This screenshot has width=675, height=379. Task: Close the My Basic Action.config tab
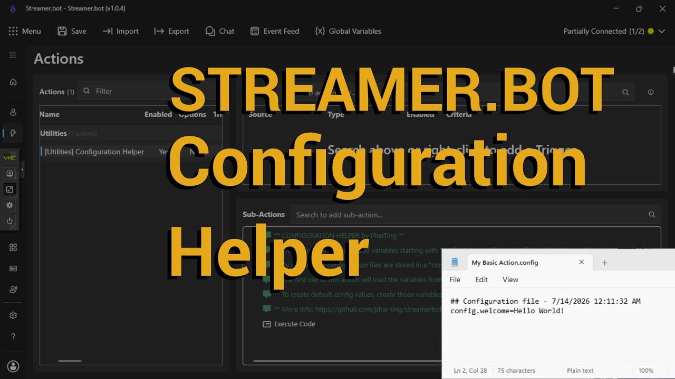(x=582, y=262)
